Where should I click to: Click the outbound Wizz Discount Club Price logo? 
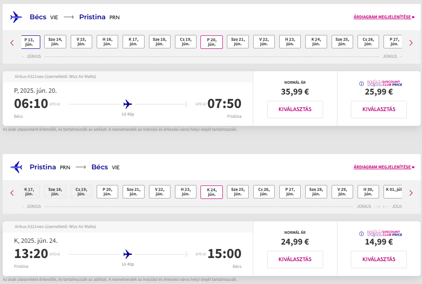point(384,83)
